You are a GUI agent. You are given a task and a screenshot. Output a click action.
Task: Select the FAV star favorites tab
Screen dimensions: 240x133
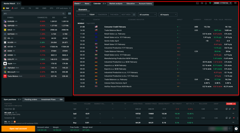(x=6, y=8)
